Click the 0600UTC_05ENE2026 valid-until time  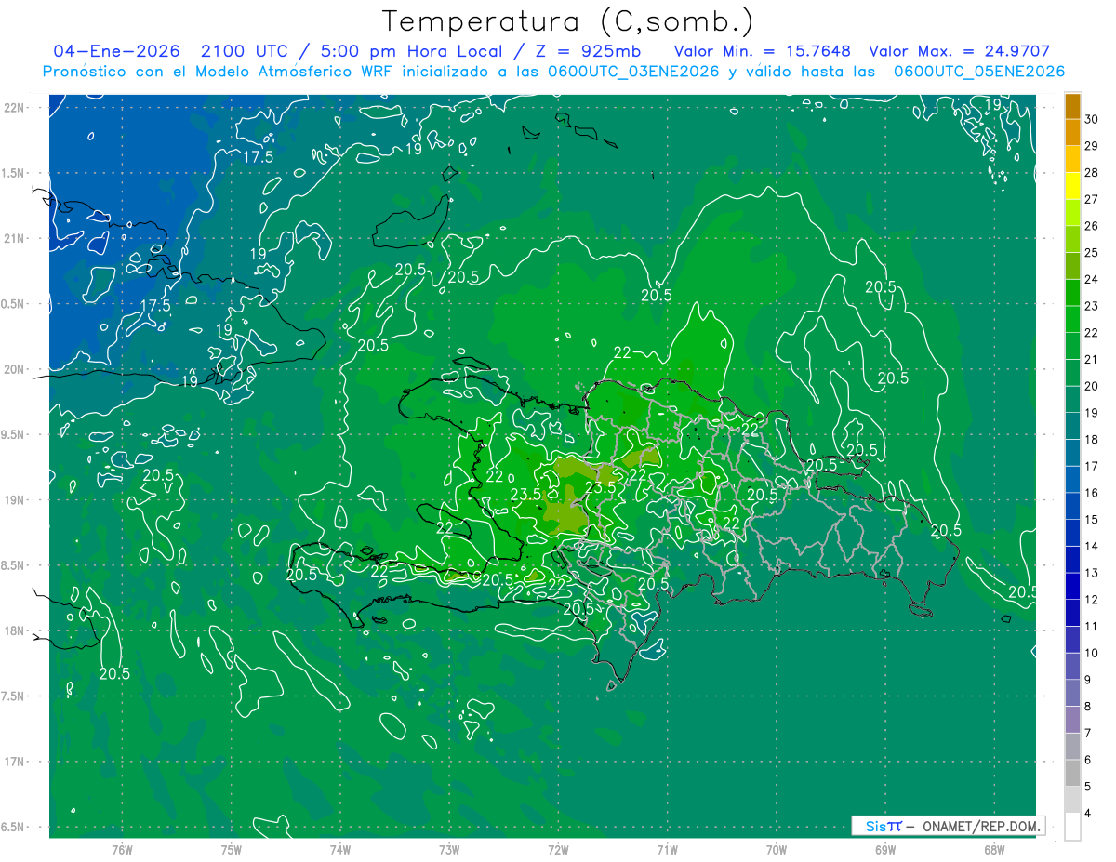(x=978, y=72)
